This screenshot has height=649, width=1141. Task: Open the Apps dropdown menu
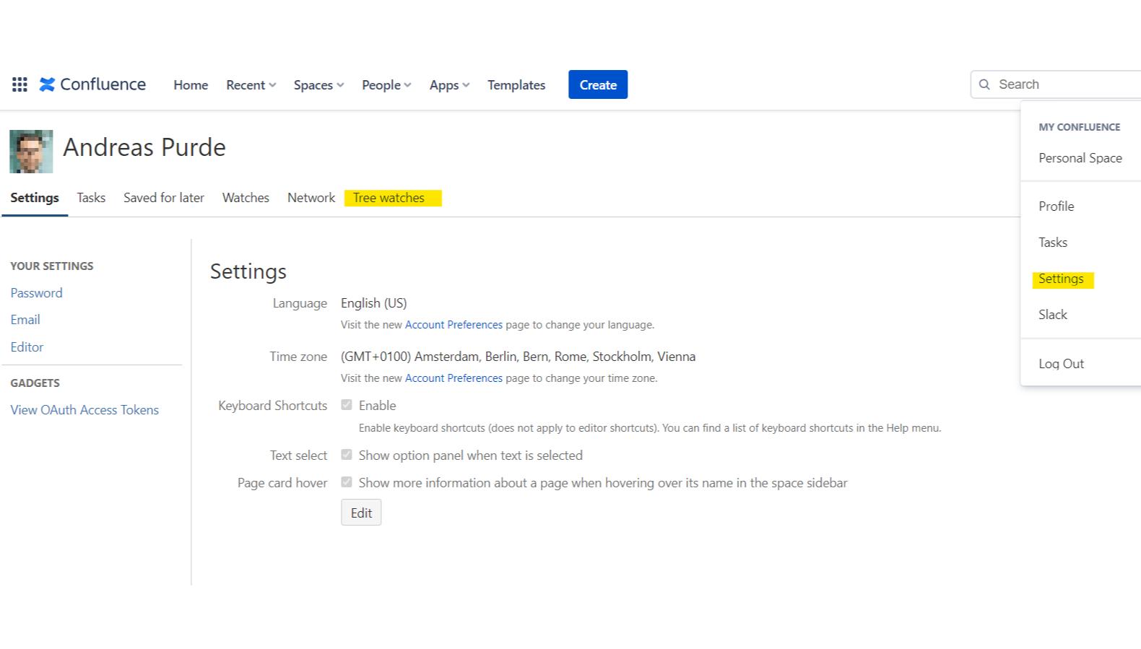tap(449, 85)
